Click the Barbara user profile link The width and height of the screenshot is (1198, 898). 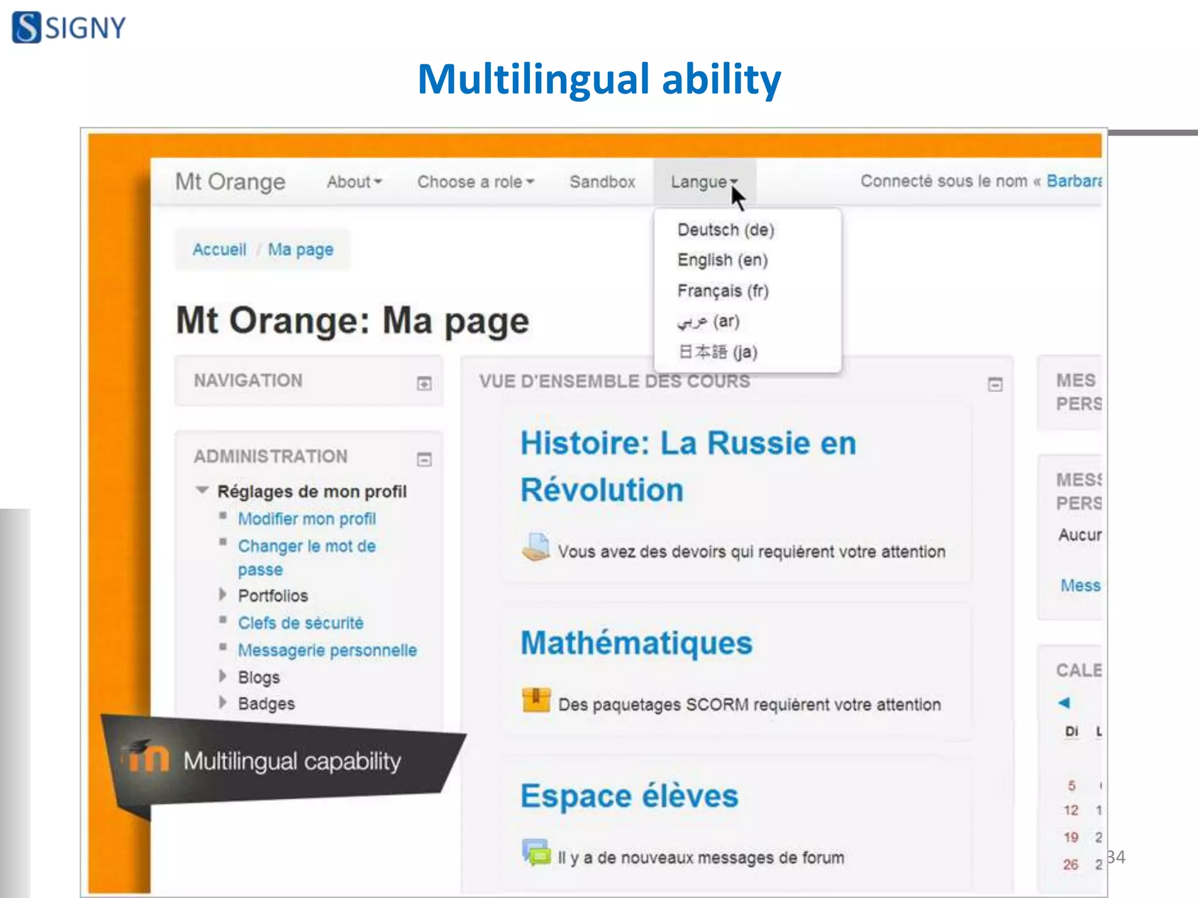(1074, 181)
